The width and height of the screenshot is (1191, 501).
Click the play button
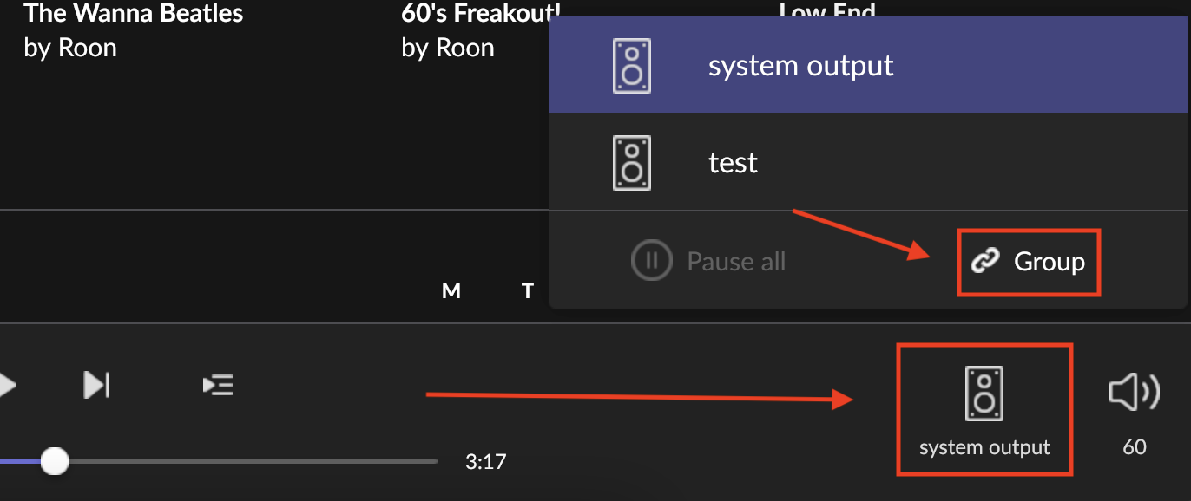(7, 385)
